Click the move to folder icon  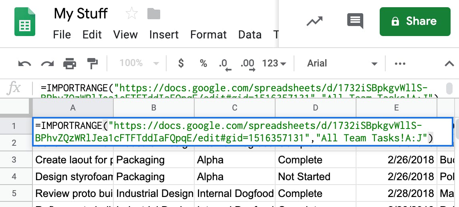pyautogui.click(x=154, y=14)
